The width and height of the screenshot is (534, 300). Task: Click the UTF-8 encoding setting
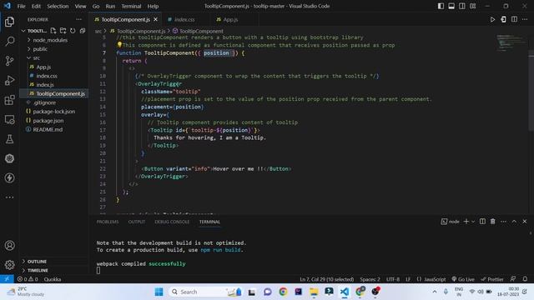click(393, 279)
